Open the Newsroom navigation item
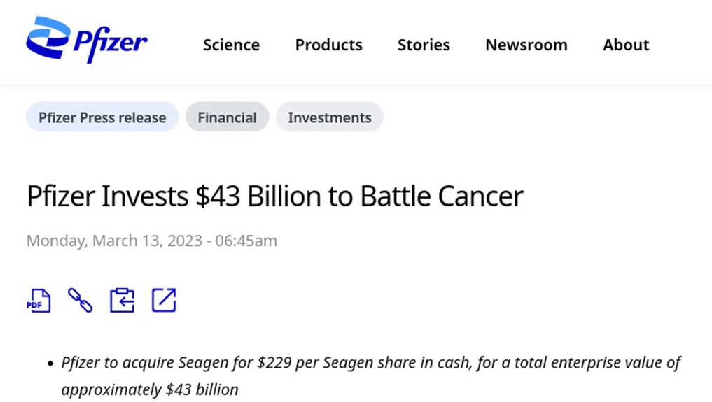The image size is (712, 402). (x=526, y=45)
